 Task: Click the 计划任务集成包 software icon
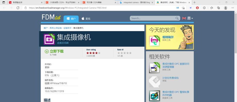pyautogui.click(x=154, y=82)
